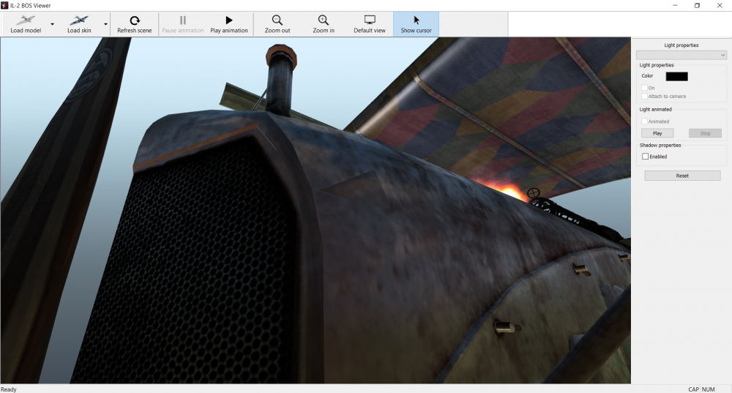
Task: Click the Zoom out magnifier
Action: 277,20
